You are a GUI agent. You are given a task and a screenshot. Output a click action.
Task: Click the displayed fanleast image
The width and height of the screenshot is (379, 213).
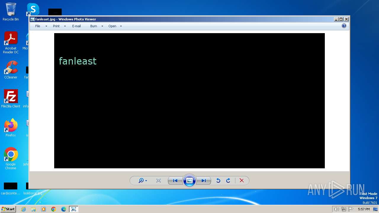tap(189, 101)
